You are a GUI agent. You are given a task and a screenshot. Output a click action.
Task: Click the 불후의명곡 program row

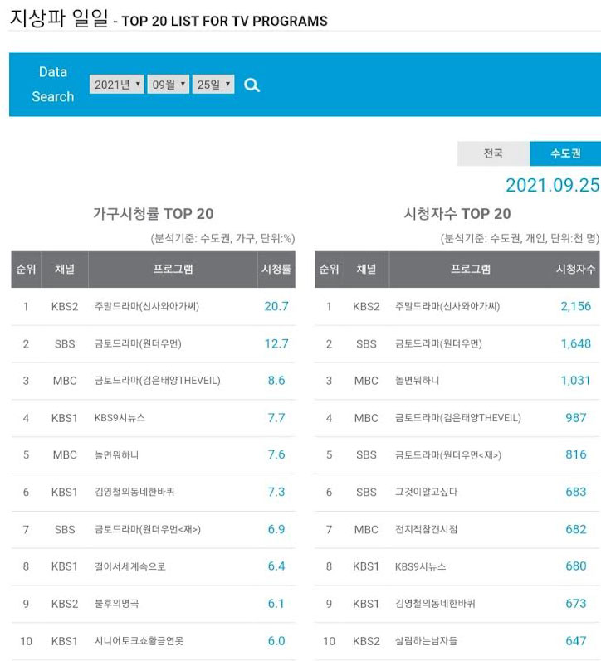154,604
